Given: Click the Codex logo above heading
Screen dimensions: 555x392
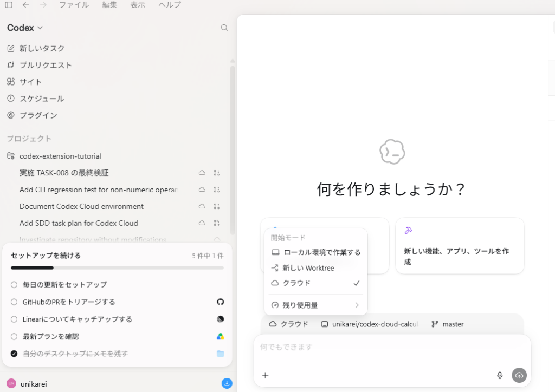Looking at the screenshot, I should pos(392,152).
